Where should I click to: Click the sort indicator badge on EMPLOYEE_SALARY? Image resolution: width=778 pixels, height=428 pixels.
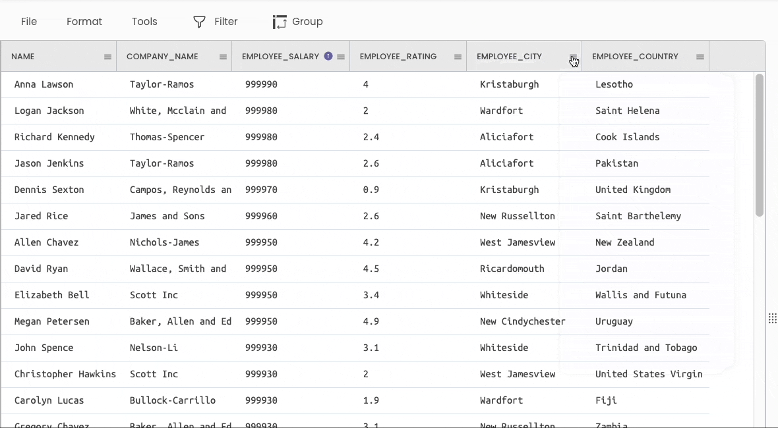328,57
